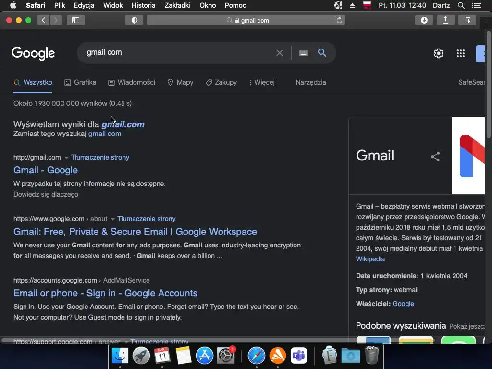
Task: Expand the arrow next to http://gmail.com
Action: [x=66, y=158]
